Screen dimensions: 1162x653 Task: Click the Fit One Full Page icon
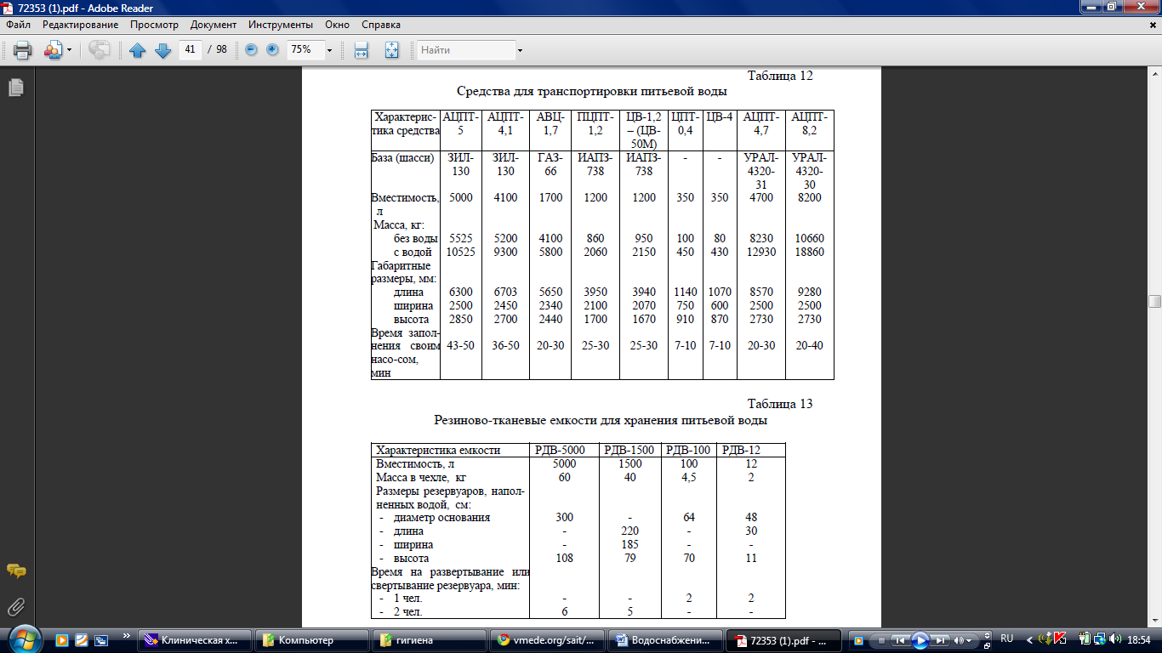point(391,50)
